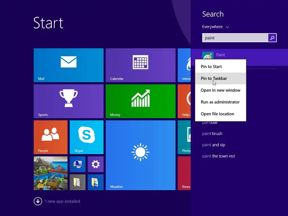Open the Sports tile

tap(69, 101)
